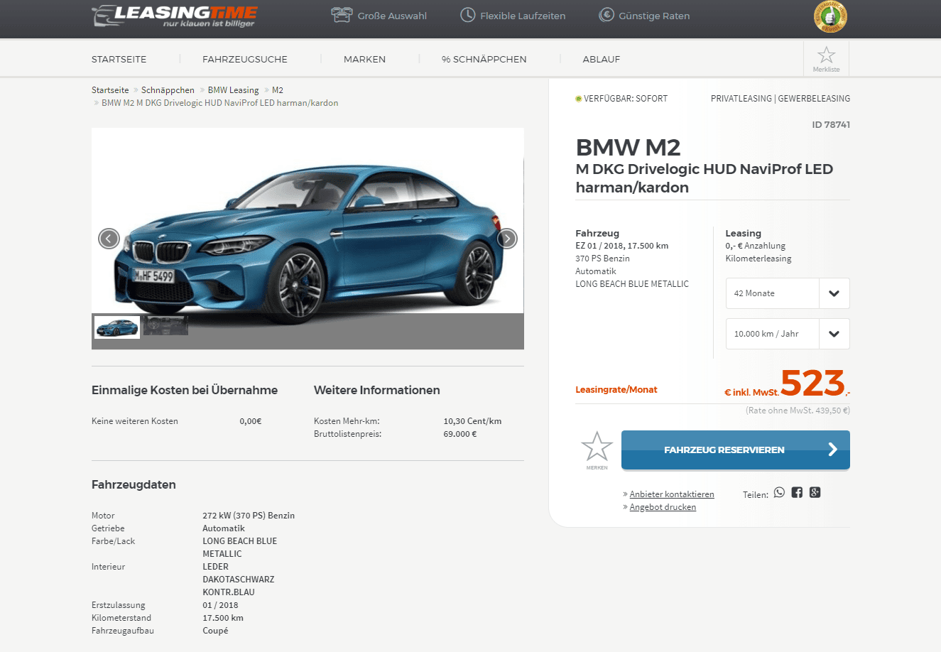The width and height of the screenshot is (941, 652).
Task: Click Fahrzeug Reservieren button
Action: coord(736,450)
